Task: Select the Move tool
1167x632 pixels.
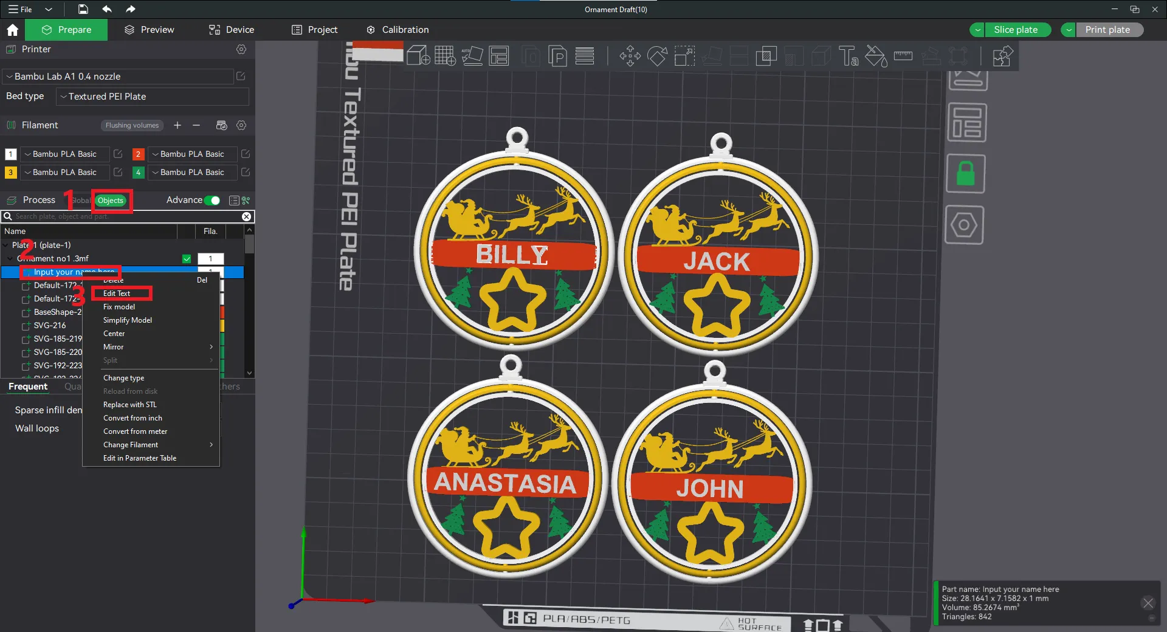Action: pyautogui.click(x=630, y=57)
